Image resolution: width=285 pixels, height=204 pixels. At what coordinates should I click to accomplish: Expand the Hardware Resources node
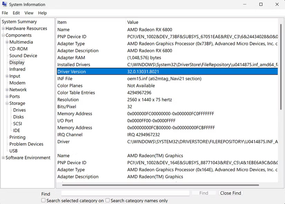(x=3, y=28)
